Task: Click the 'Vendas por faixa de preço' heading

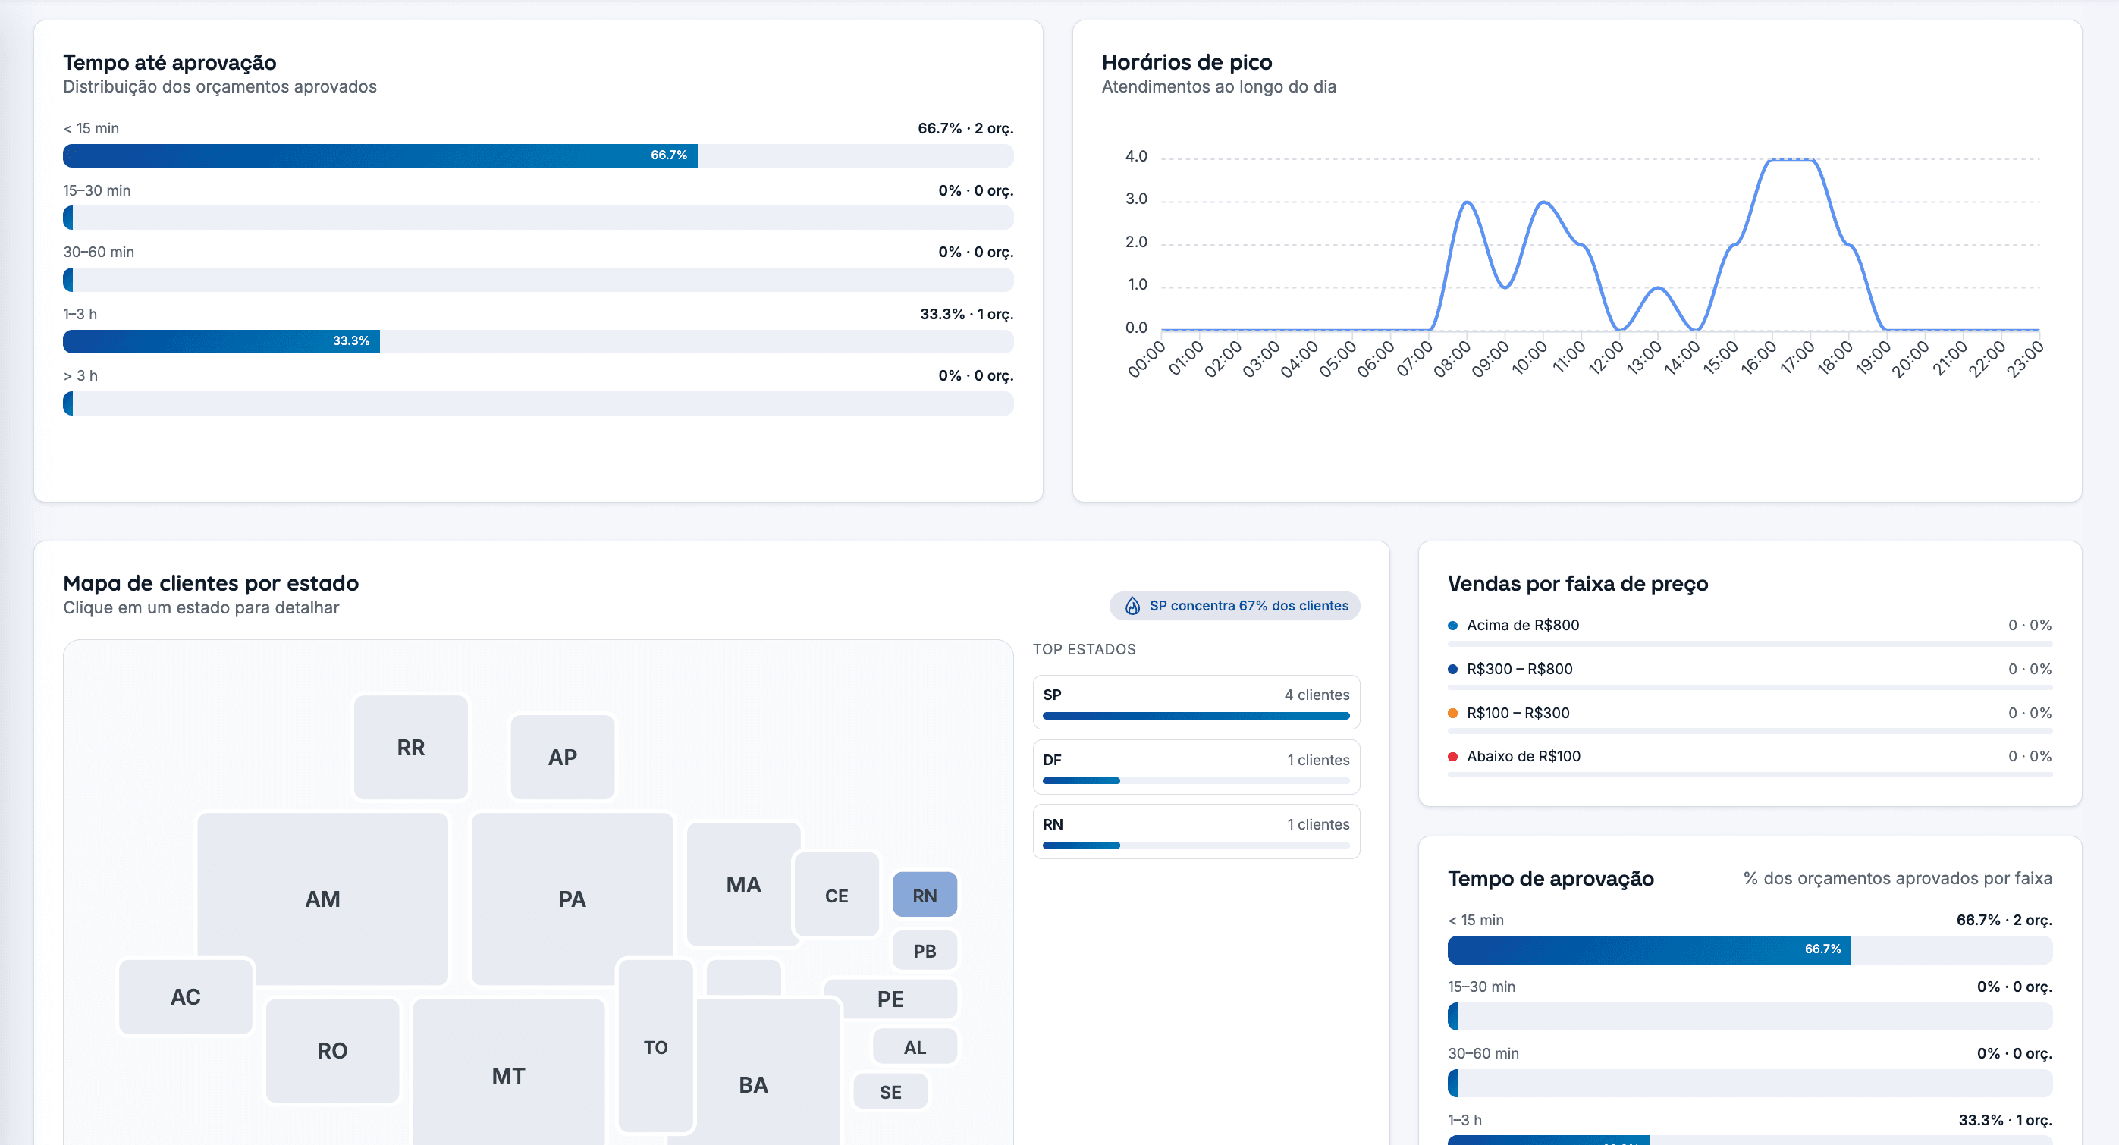Action: click(1577, 584)
